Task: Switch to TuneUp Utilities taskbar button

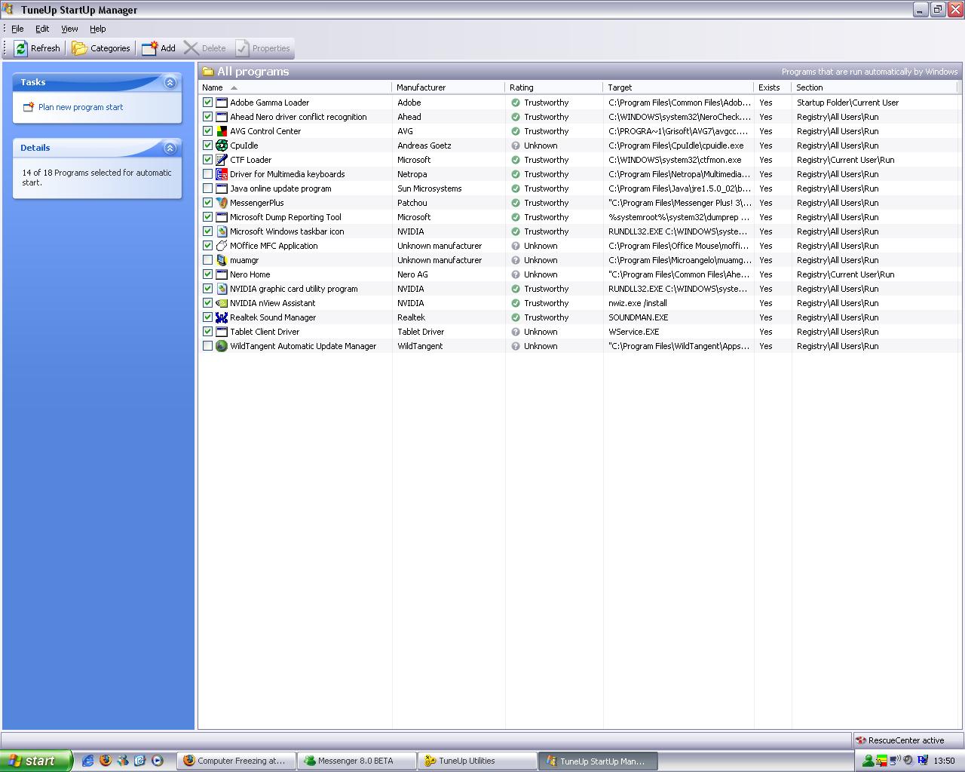Action: pyautogui.click(x=466, y=761)
